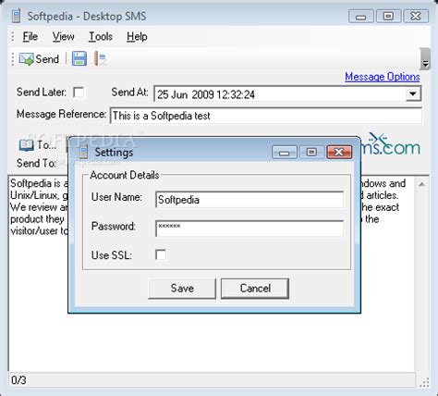The height and width of the screenshot is (396, 438).
Task: Click the ruler message template icon
Action: [x=100, y=58]
